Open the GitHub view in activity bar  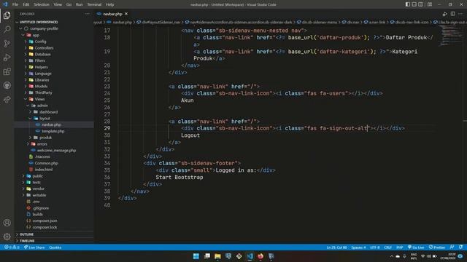(7, 86)
